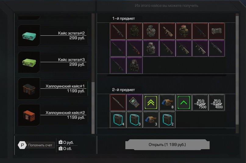Select the teal Кейс эстета#2 case icon

coord(29,35)
